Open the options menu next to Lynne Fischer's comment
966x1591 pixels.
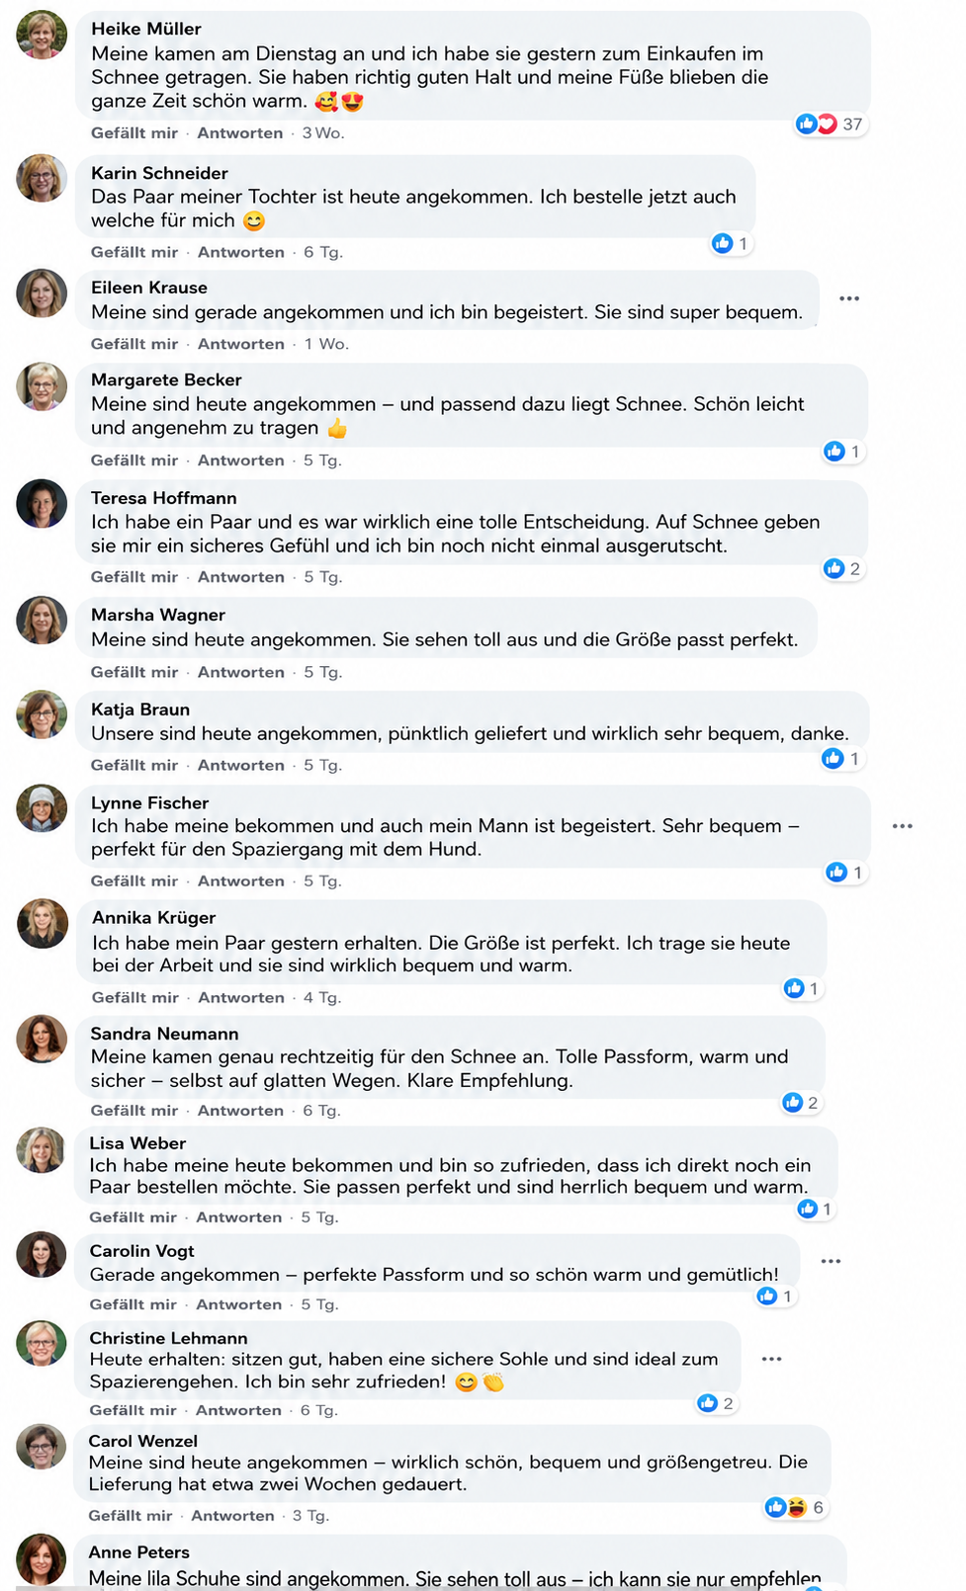(903, 826)
